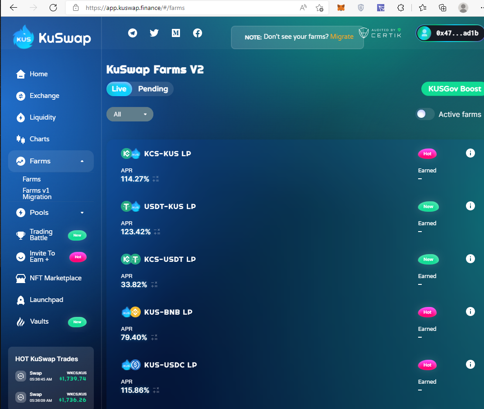Expand the KUS-BNB LP farm row
The image size is (484, 409).
tap(295, 325)
